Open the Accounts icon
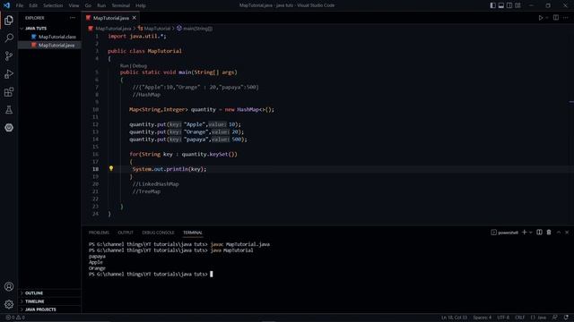This screenshot has height=322, width=574. [x=9, y=286]
